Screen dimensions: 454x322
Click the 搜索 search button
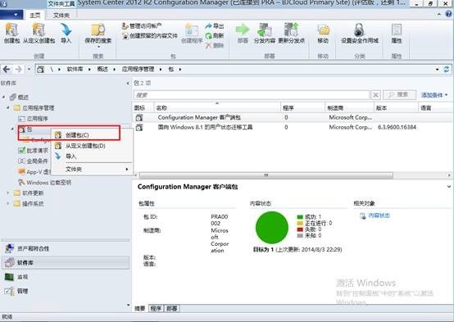point(399,95)
